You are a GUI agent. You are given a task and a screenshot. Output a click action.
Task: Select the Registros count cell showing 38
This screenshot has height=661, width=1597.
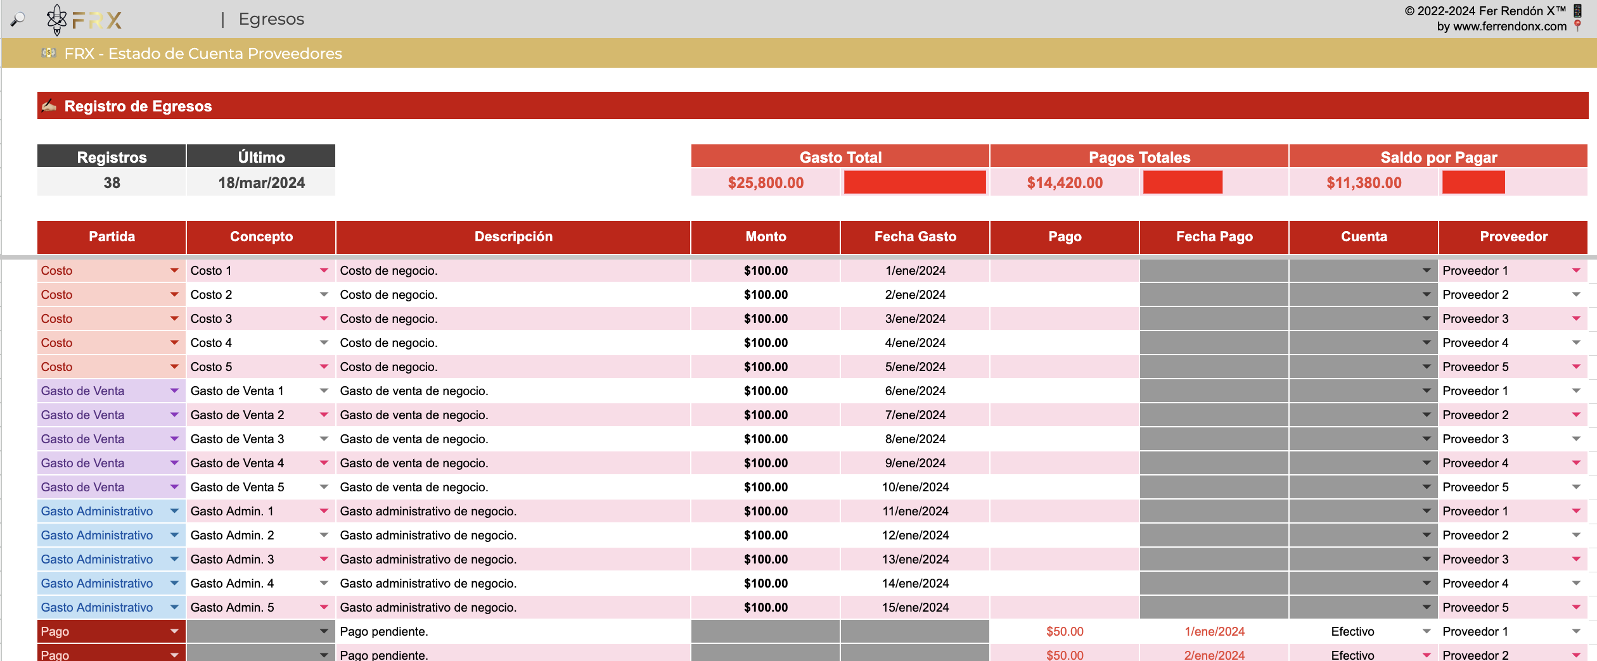tap(112, 183)
